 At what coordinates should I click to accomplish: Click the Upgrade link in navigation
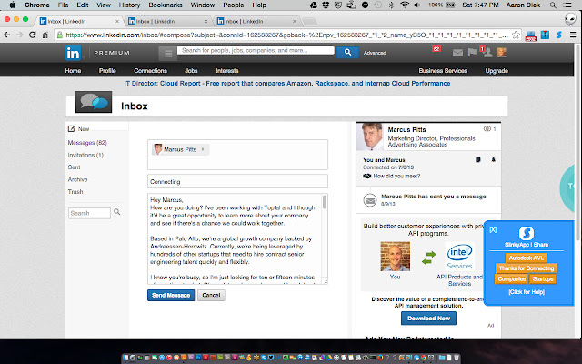pyautogui.click(x=497, y=71)
